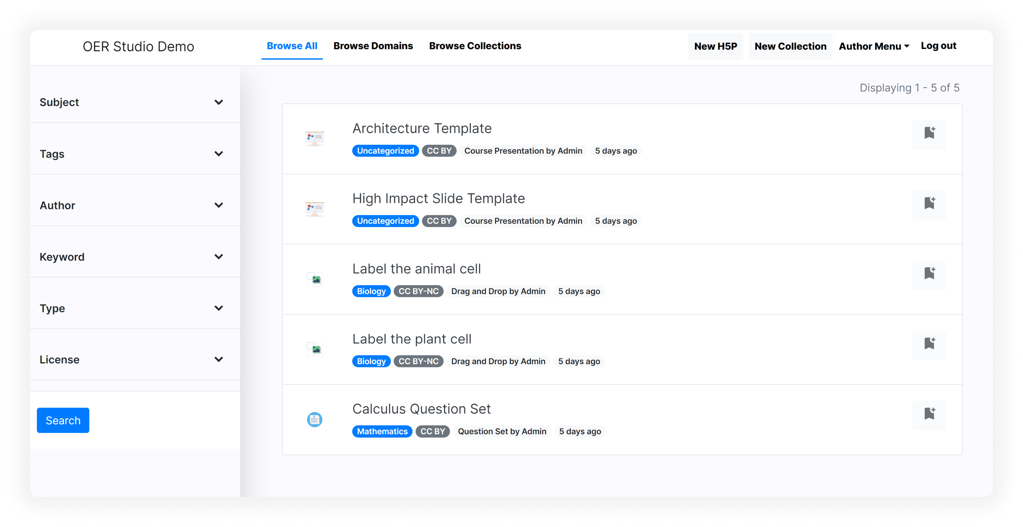Click Uncategorized badge on High Impact Slide Template
1023x527 pixels.
(x=385, y=221)
